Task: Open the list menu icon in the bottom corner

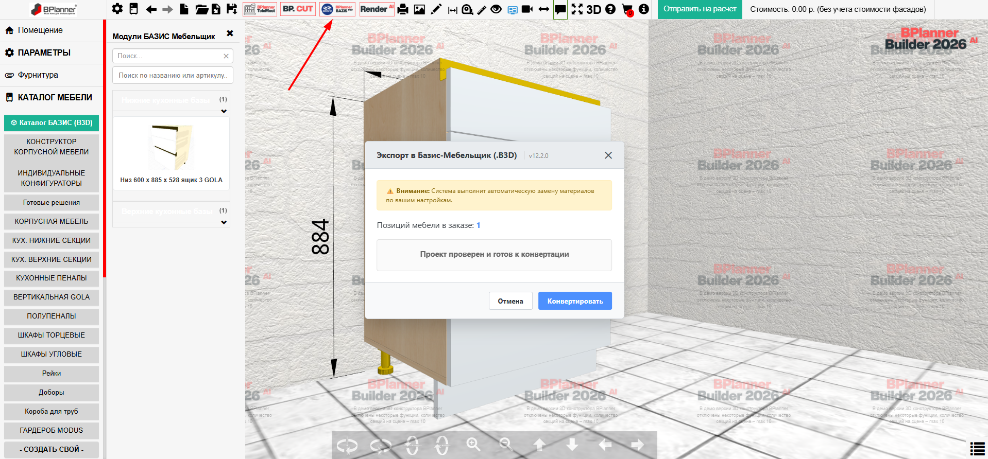Action: click(x=978, y=449)
